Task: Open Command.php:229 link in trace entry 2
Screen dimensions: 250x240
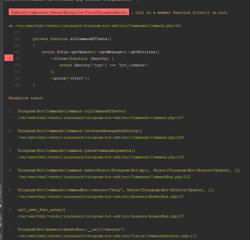Action: [100, 137]
